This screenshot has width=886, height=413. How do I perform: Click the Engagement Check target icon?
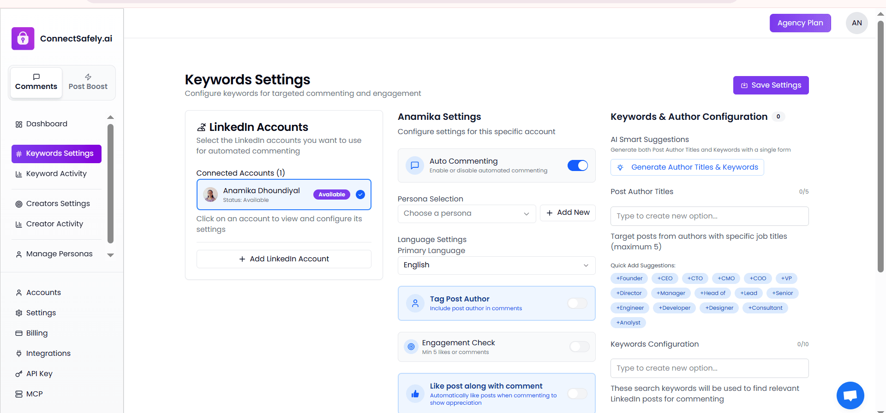click(411, 347)
